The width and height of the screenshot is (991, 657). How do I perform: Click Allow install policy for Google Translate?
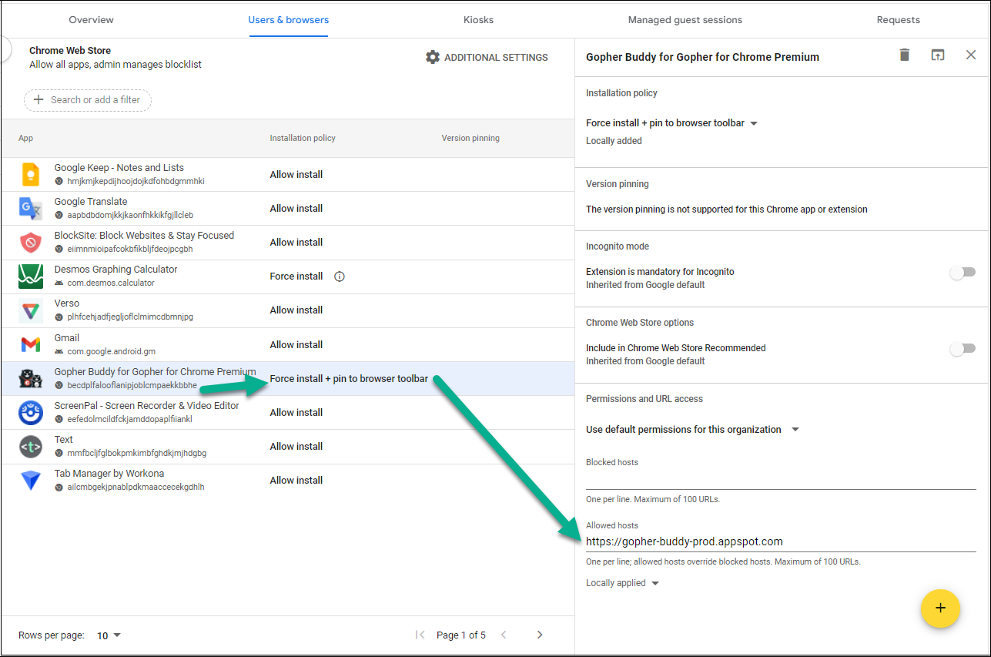click(x=296, y=209)
